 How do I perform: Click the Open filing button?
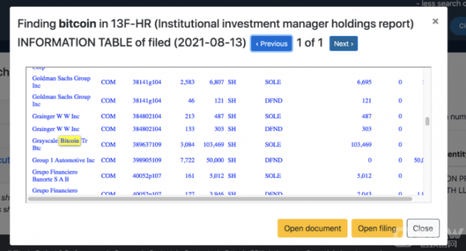pos(377,228)
